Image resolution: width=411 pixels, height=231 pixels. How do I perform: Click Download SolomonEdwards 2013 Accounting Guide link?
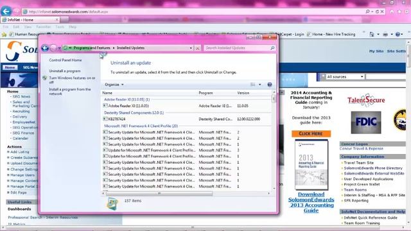[x=311, y=203]
